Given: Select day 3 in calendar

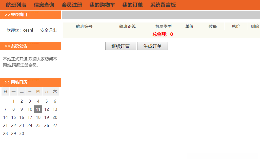Looking at the screenshot, I should [x=30, y=101].
